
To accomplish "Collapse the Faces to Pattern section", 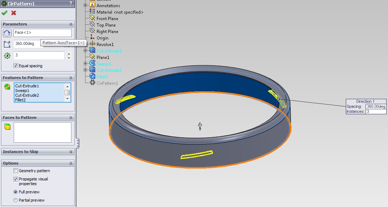I will tap(71, 118).
